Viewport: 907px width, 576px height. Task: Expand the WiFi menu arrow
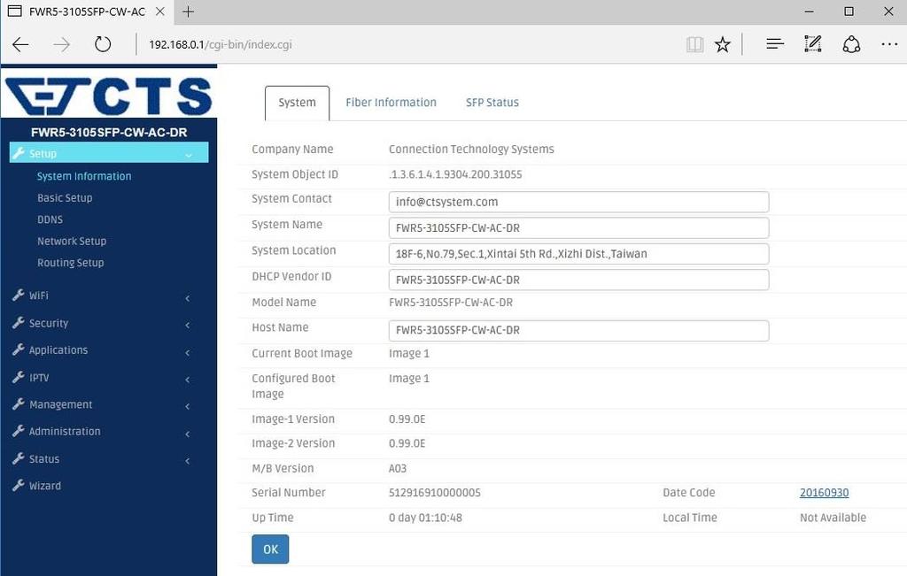pos(188,298)
